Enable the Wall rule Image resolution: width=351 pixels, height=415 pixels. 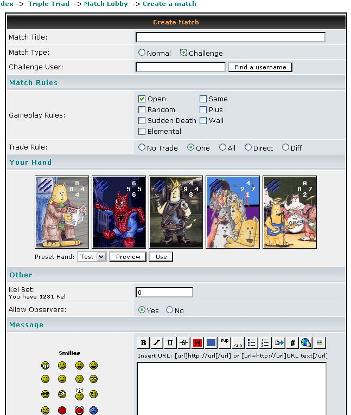coord(203,120)
